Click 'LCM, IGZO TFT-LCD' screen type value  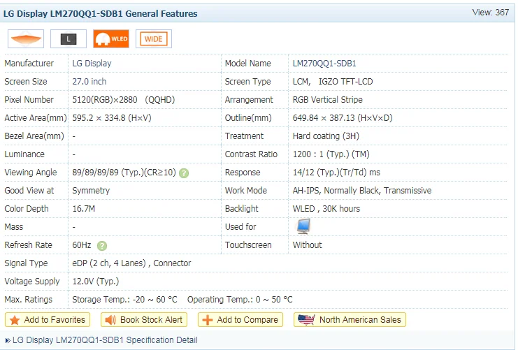(x=333, y=82)
